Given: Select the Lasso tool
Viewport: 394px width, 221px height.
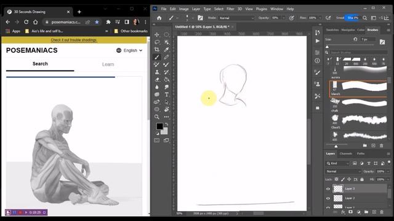Looking at the screenshot, I should pyautogui.click(x=157, y=42).
